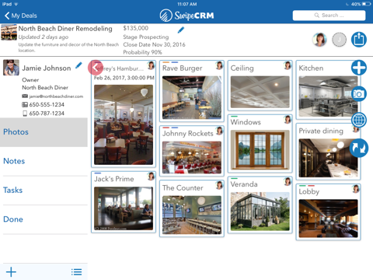Open the Johnny Rockets photo
The image size is (373, 280).
coord(192,157)
